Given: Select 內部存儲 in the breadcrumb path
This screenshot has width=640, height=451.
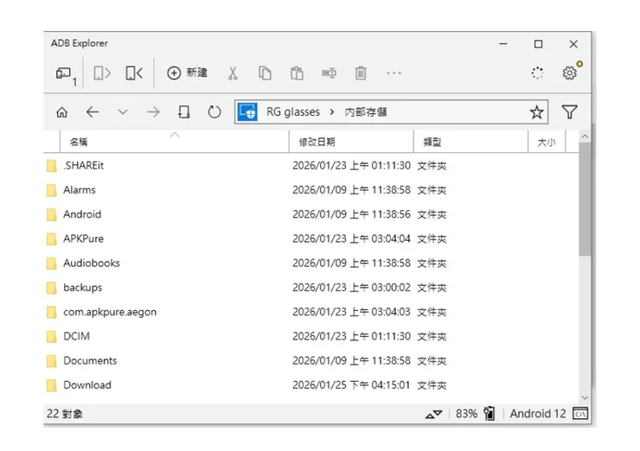Looking at the screenshot, I should (x=366, y=112).
